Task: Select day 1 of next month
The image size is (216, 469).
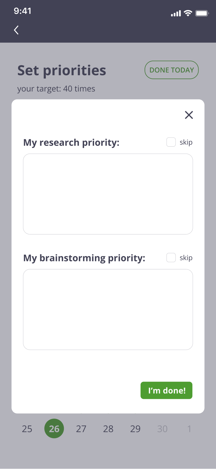Action: [x=189, y=429]
